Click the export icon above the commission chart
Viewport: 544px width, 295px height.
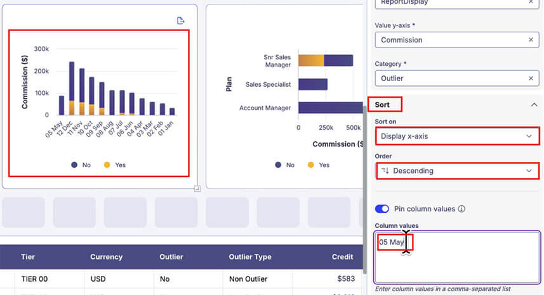pyautogui.click(x=180, y=21)
